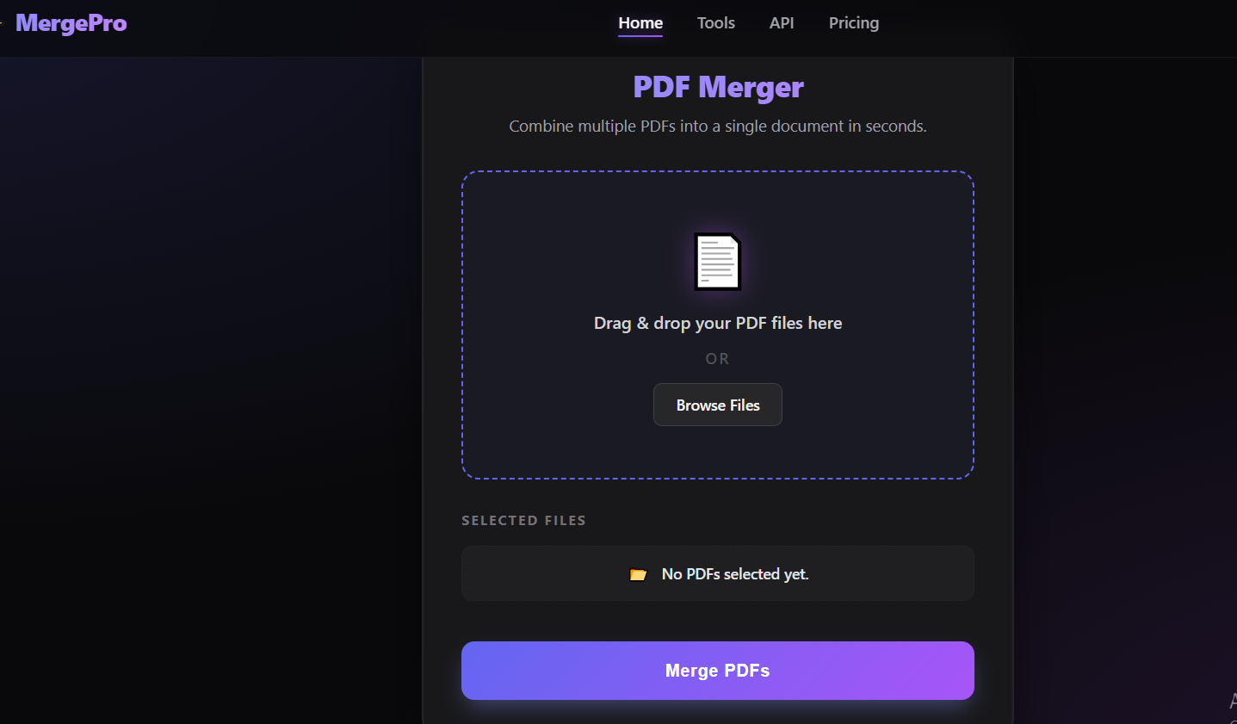Click the yellow folder icon beside No PDFs
Viewport: 1237px width, 724px height.
[x=638, y=574]
